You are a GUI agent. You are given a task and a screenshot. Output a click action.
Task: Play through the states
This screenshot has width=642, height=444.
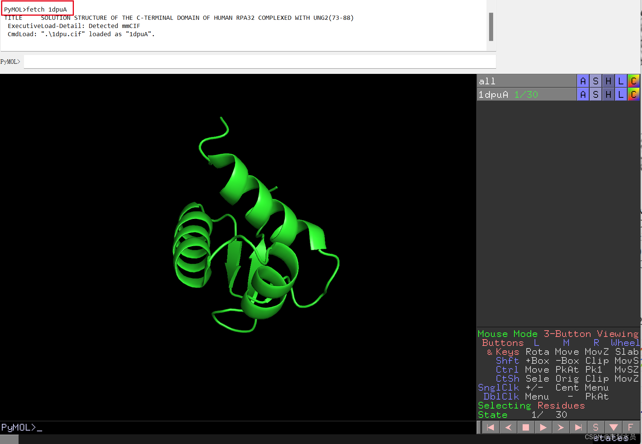point(543,427)
